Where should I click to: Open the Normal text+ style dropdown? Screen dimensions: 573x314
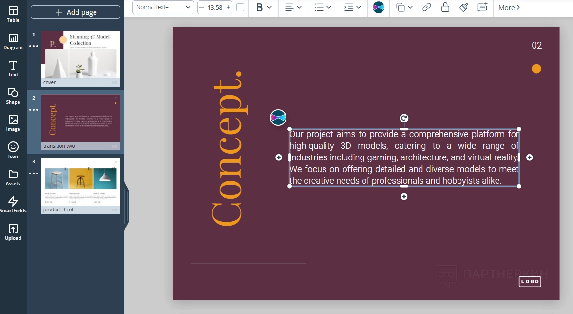tap(163, 7)
